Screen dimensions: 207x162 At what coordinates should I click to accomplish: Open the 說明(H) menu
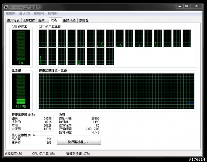[x=53, y=14]
